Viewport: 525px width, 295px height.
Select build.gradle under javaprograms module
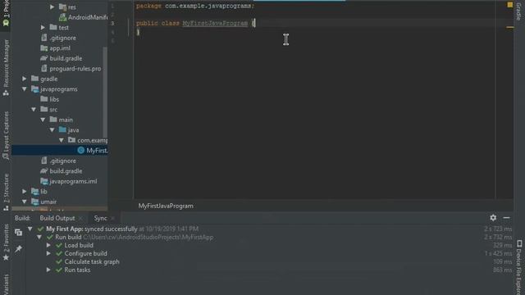(62, 171)
